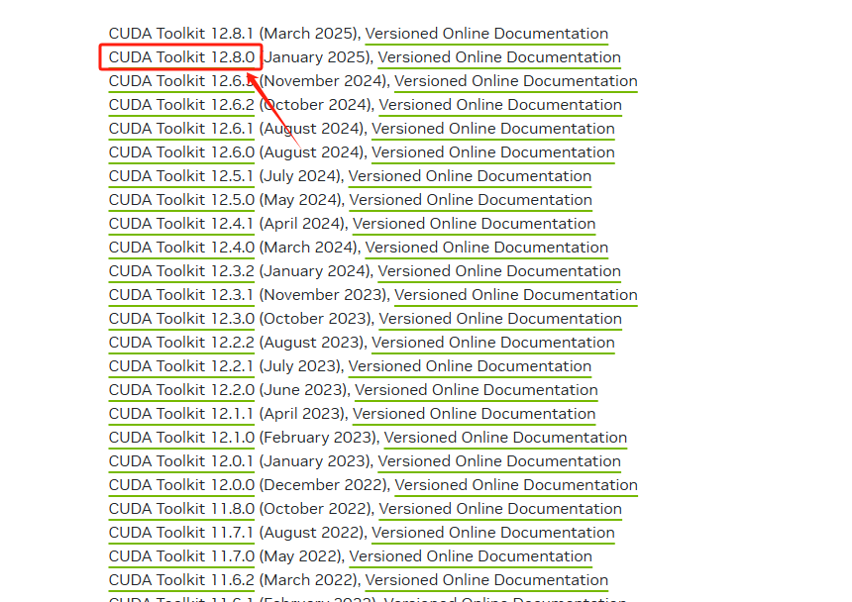Open documentation for 11.8.0 October 2022

click(x=500, y=509)
